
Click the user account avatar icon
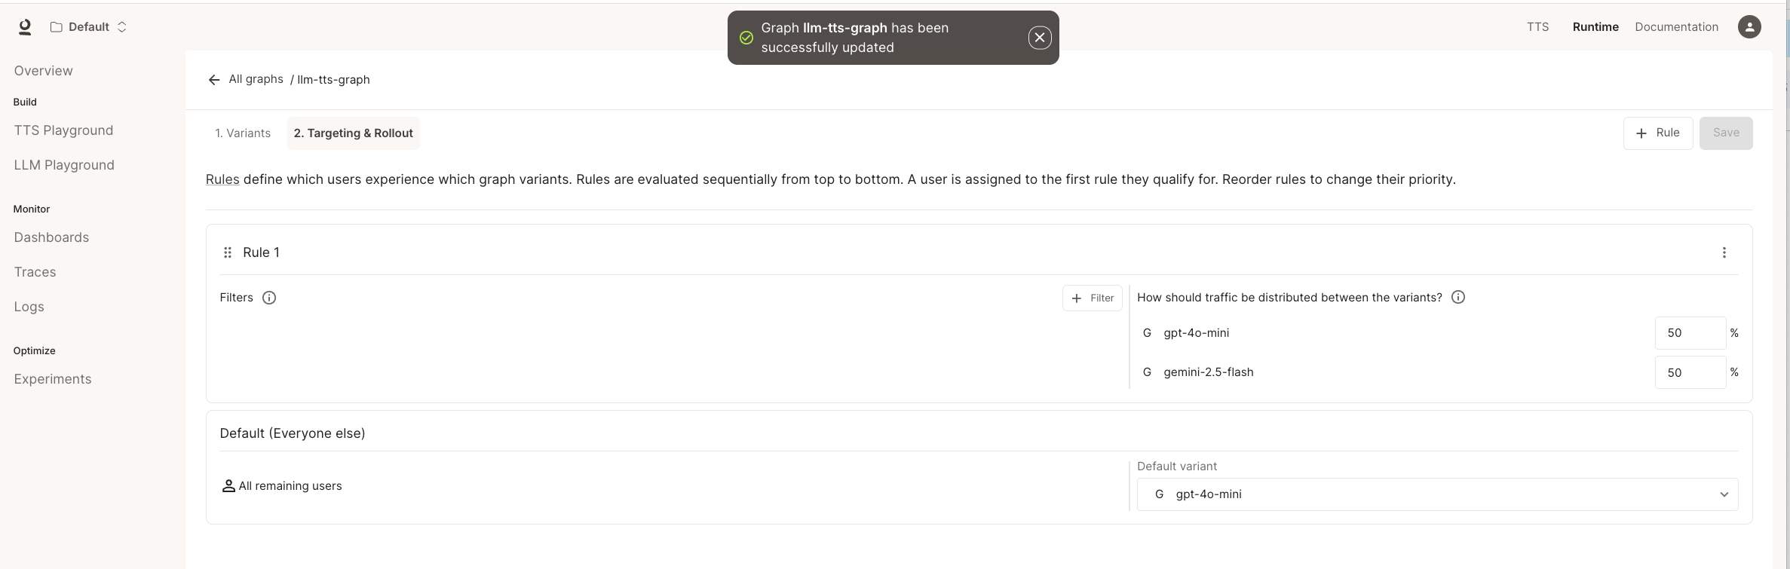1749,27
